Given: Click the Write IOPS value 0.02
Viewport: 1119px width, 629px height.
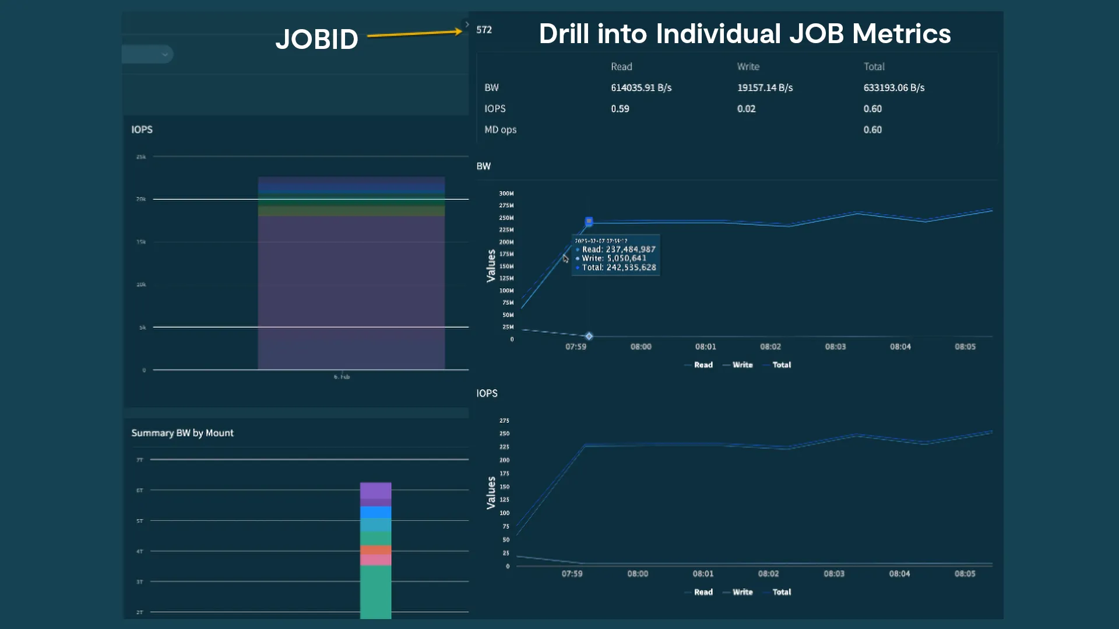Looking at the screenshot, I should click(x=746, y=109).
